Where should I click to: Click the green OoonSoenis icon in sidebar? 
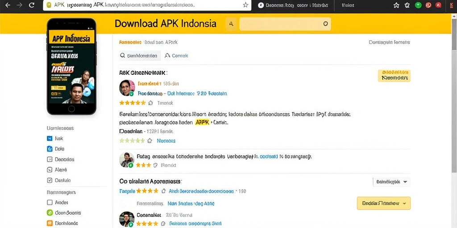50,213
